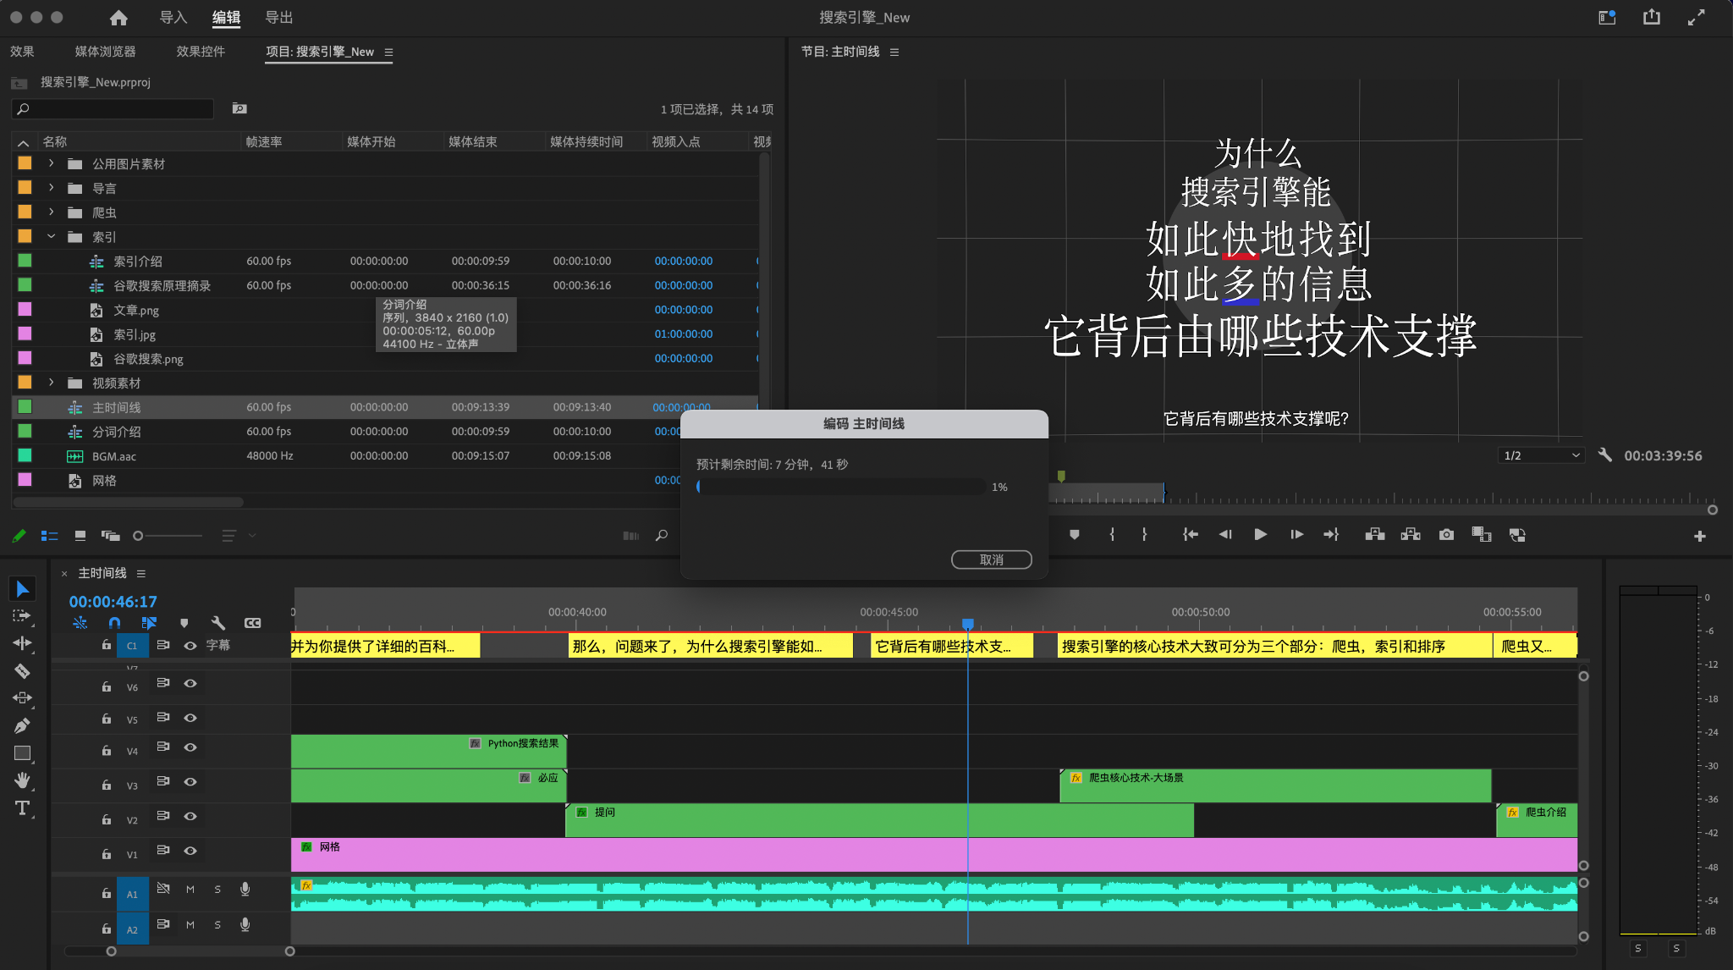Export a frame using the camera icon
The image size is (1733, 970).
(x=1447, y=534)
